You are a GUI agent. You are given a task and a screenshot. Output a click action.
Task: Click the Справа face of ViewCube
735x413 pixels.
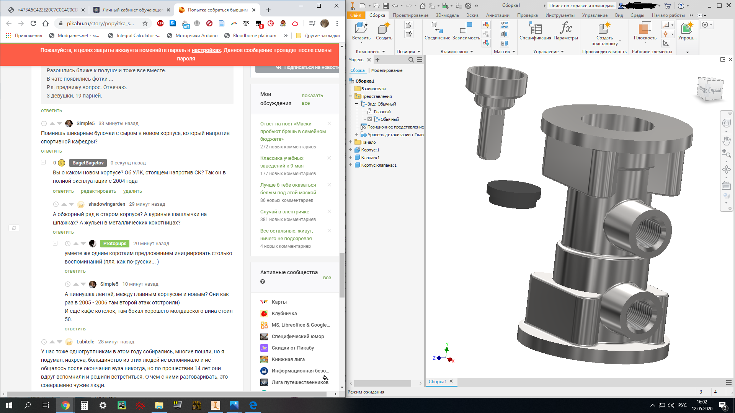click(x=714, y=90)
